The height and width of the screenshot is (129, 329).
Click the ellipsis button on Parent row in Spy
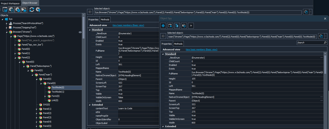[321, 101]
